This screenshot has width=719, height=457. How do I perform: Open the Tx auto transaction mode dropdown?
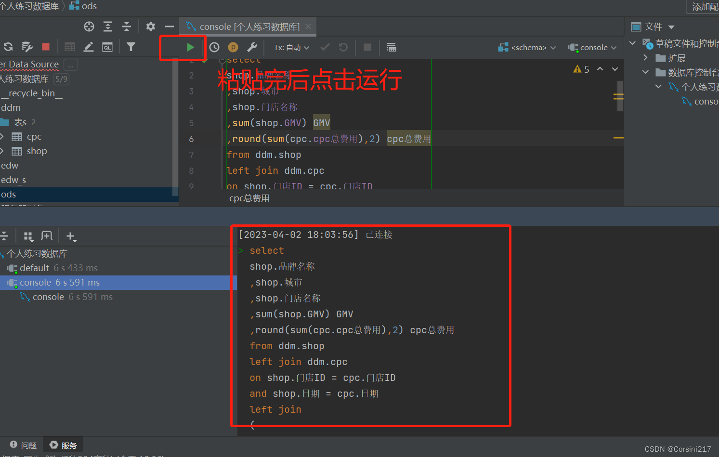[292, 47]
